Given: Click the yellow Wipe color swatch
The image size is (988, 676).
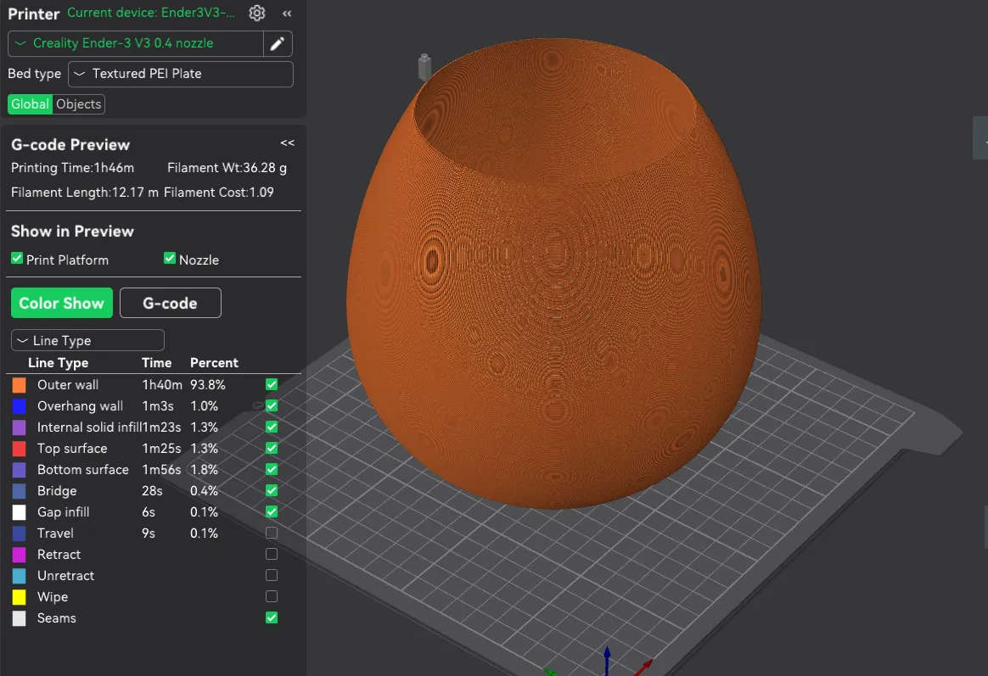Looking at the screenshot, I should click(20, 596).
